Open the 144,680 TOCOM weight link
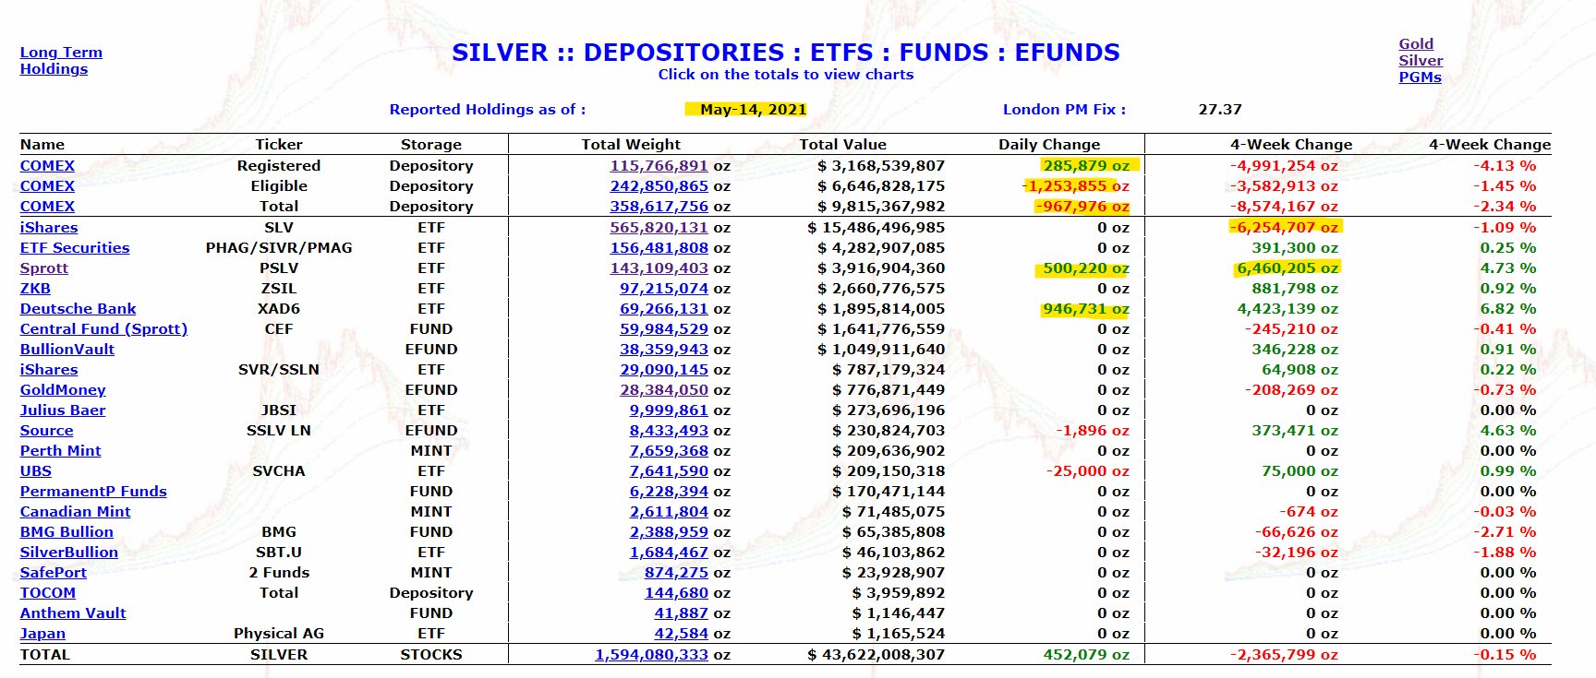The image size is (1596, 678). click(676, 592)
